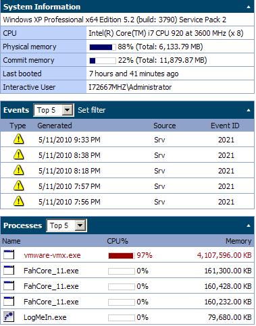Open the Events Top 5 dropdown
This screenshot has width=256, height=326.
pos(67,110)
